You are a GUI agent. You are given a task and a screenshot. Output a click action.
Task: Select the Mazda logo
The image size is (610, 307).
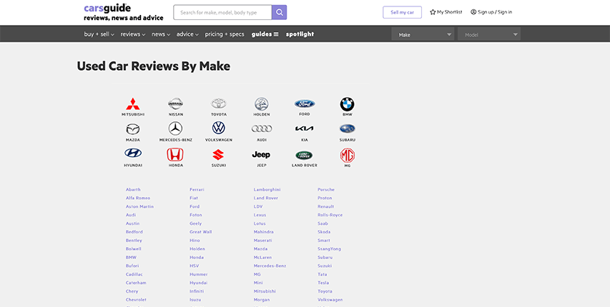(x=133, y=129)
